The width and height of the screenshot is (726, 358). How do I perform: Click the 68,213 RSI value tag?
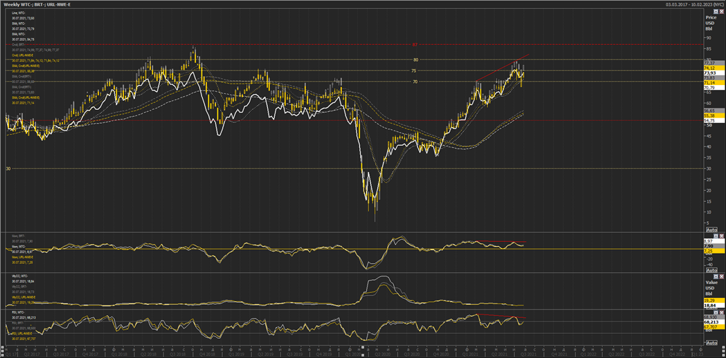coord(714,322)
